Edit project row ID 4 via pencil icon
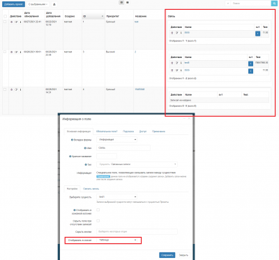Image resolution: width=279 pixels, height=260 pixels. coord(16,89)
